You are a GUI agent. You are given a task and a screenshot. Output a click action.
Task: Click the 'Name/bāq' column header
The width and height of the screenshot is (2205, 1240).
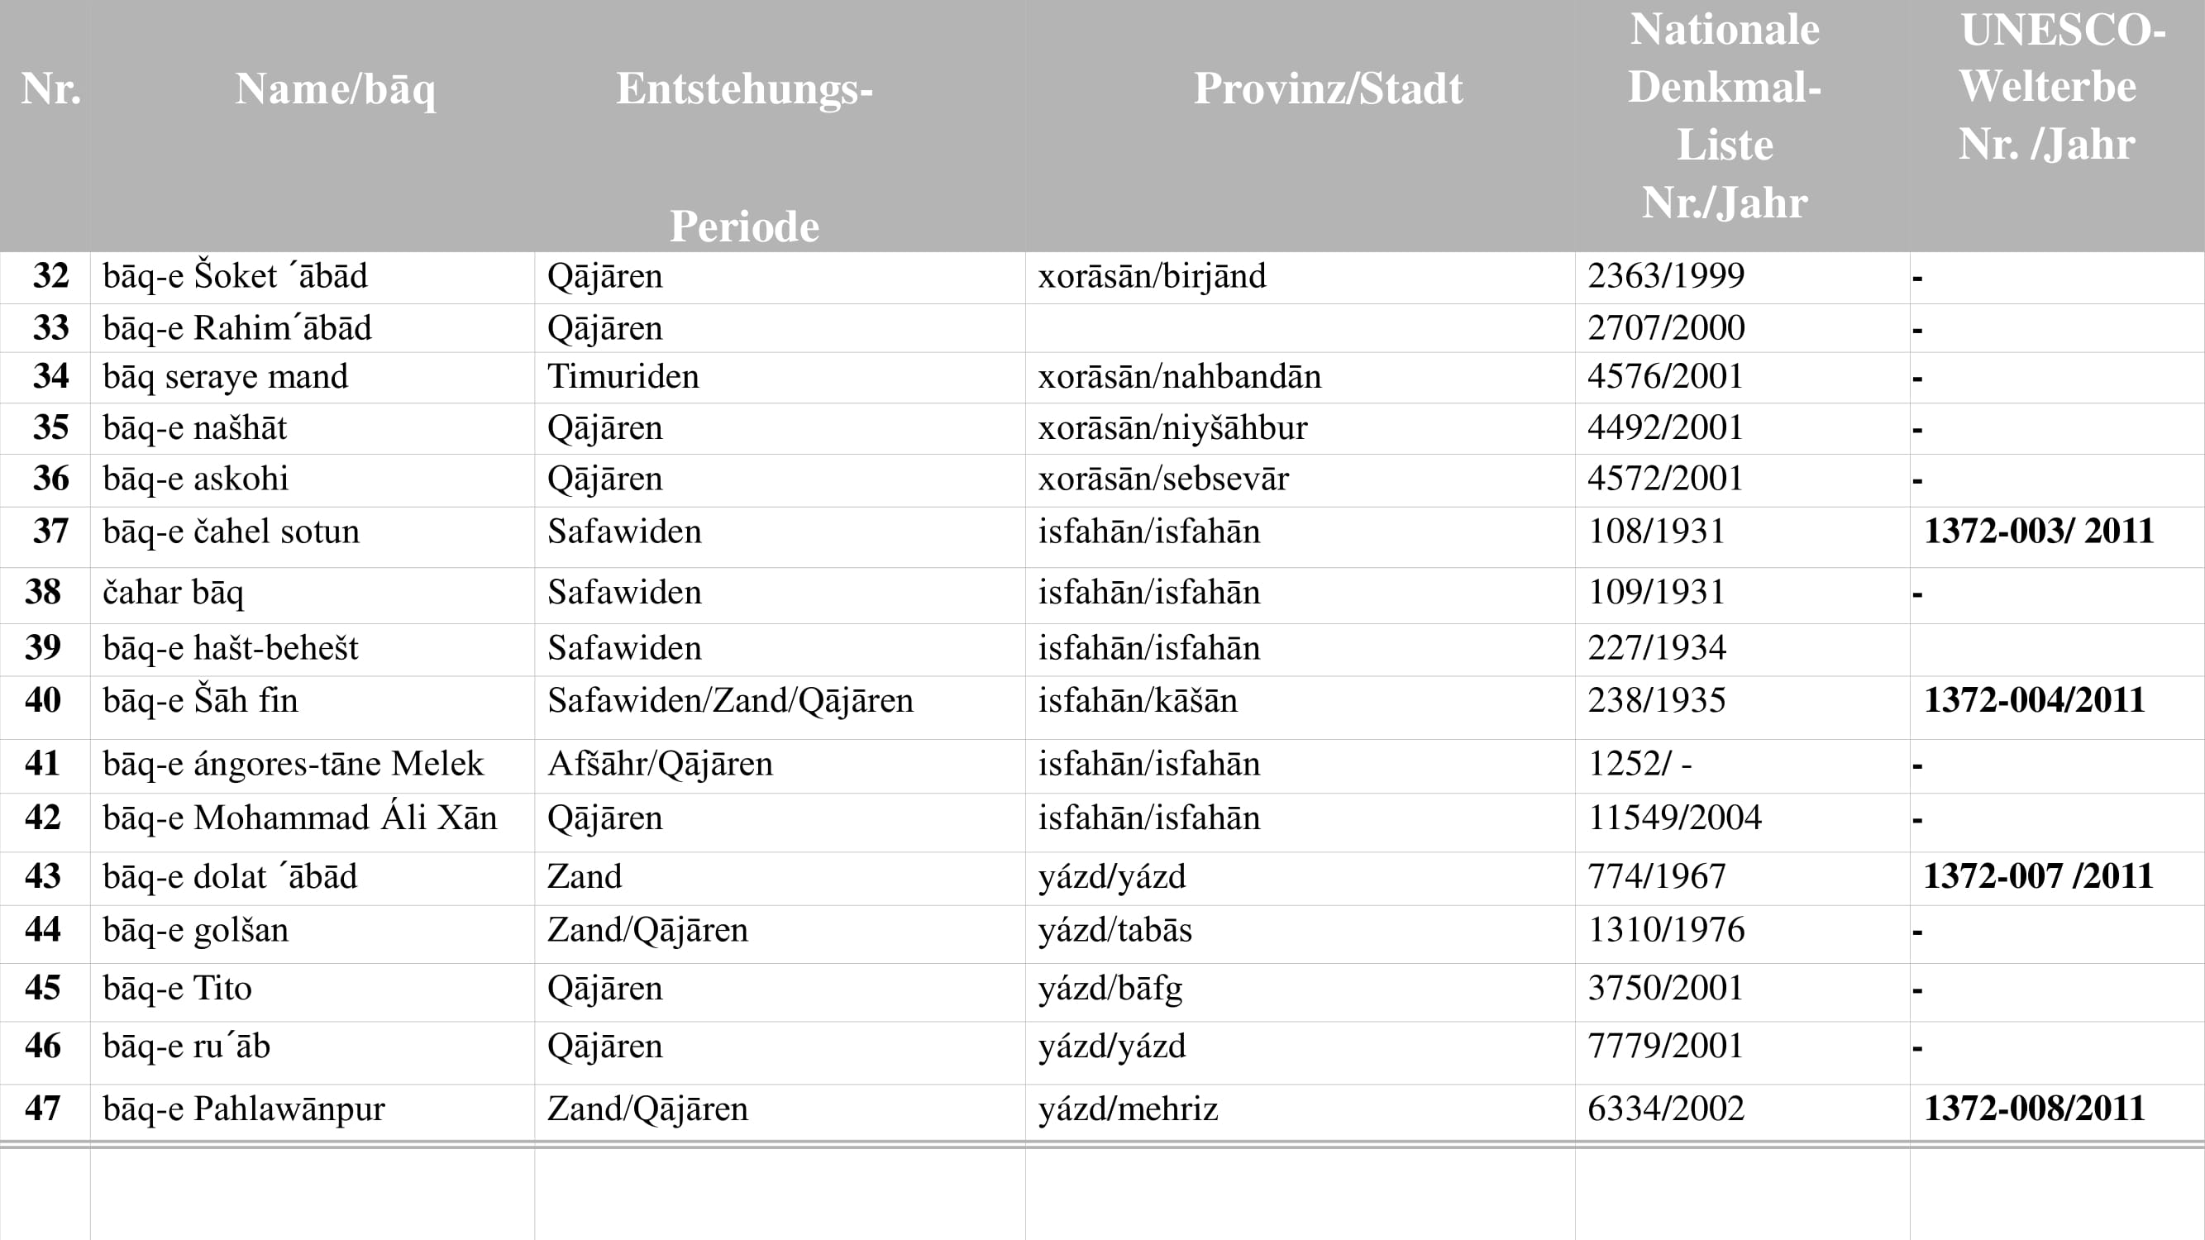pos(335,89)
